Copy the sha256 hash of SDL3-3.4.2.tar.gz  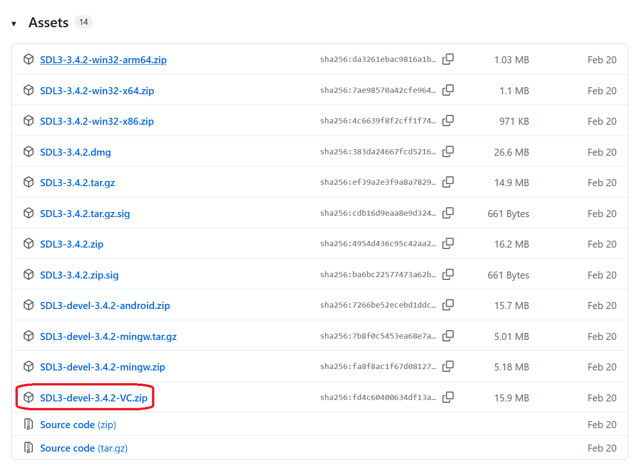tap(448, 182)
